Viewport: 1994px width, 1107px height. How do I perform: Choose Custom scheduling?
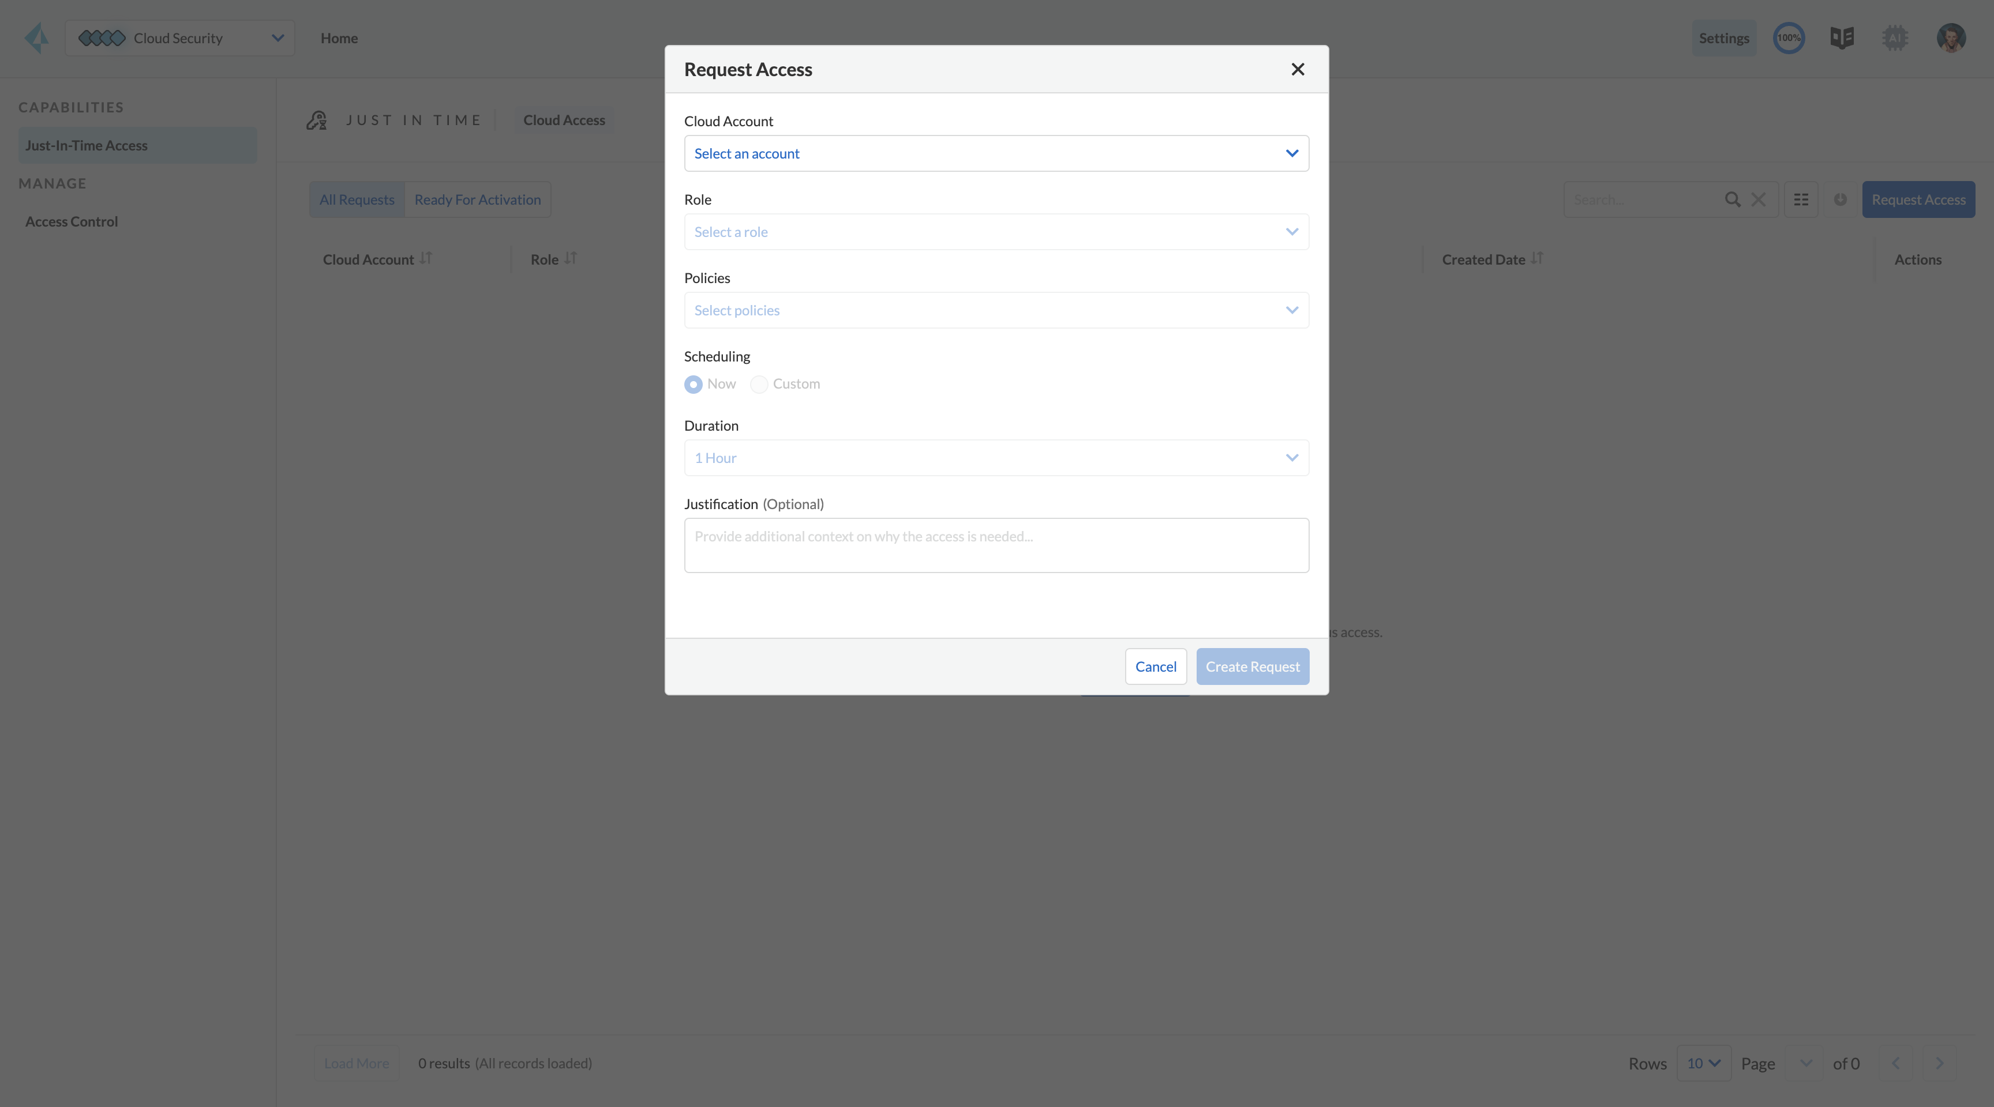click(x=759, y=383)
